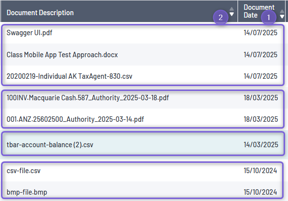Click the Document Description header label
This screenshot has height=201, width=288.
pyautogui.click(x=40, y=13)
